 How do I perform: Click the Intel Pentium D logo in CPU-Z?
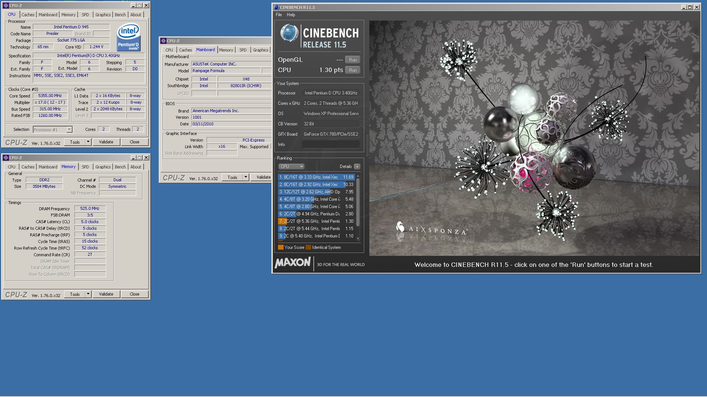pyautogui.click(x=129, y=37)
